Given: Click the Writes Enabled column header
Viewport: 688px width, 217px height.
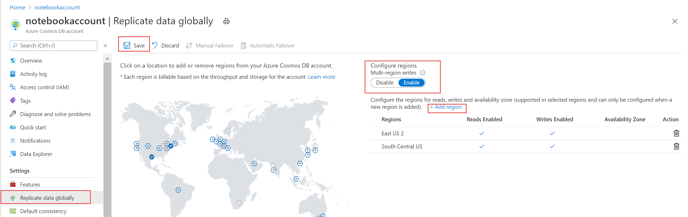Looking at the screenshot, I should click(x=554, y=119).
